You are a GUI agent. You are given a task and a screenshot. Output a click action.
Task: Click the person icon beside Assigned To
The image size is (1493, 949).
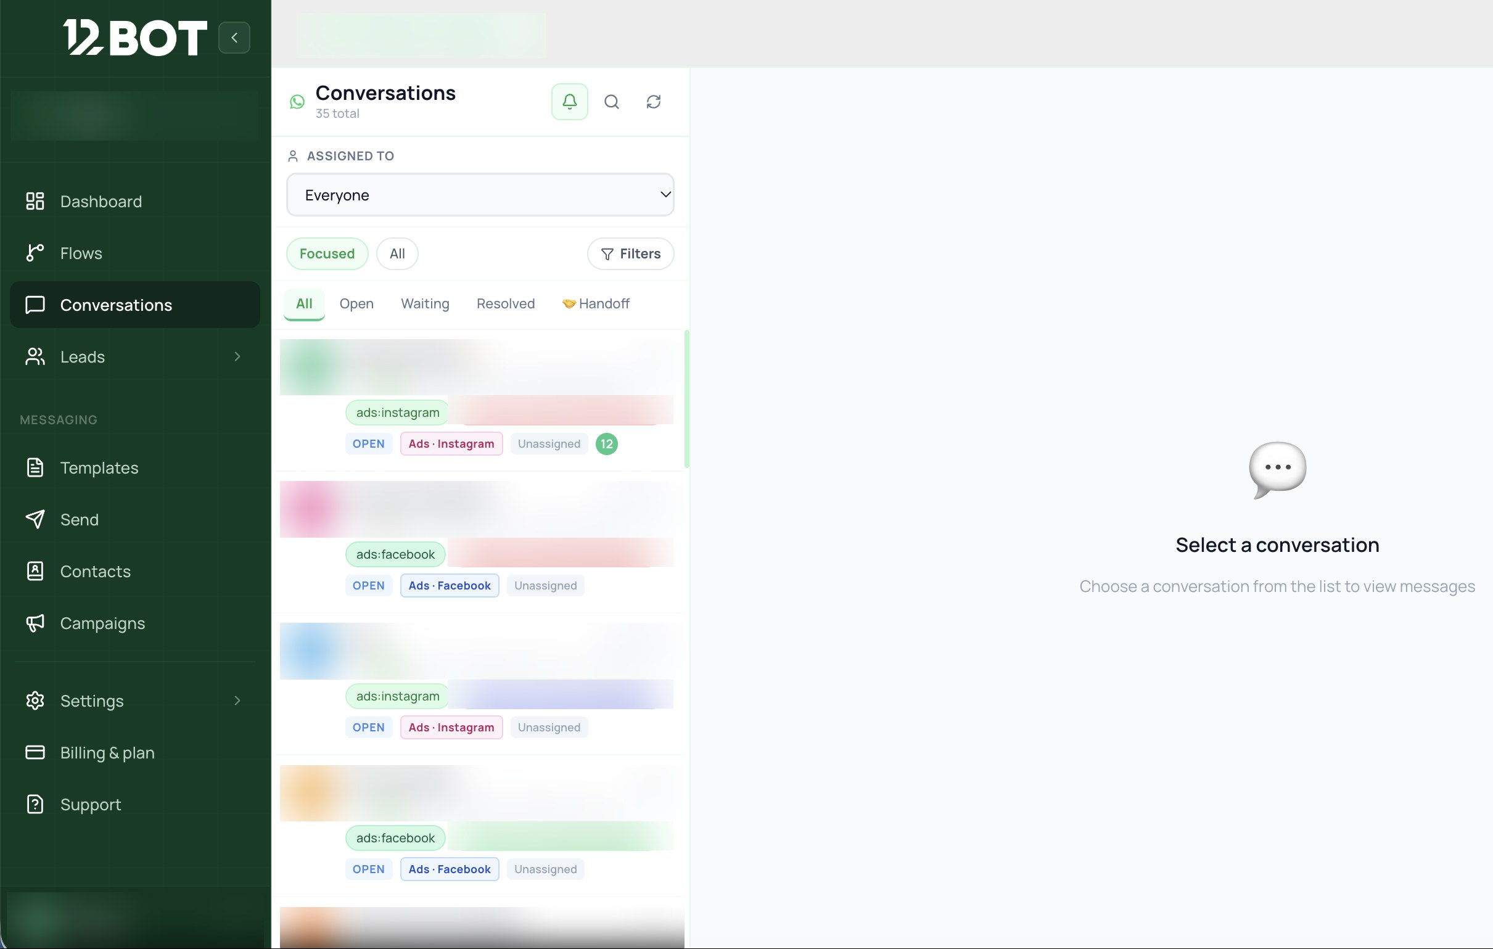293,155
